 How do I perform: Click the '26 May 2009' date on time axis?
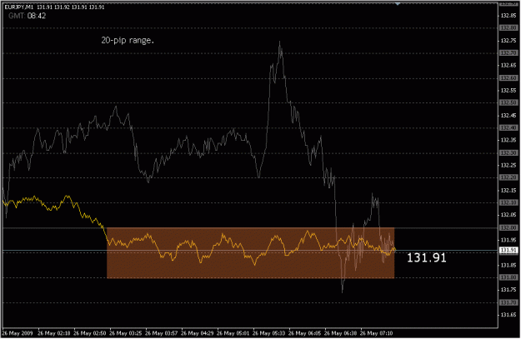18,333
